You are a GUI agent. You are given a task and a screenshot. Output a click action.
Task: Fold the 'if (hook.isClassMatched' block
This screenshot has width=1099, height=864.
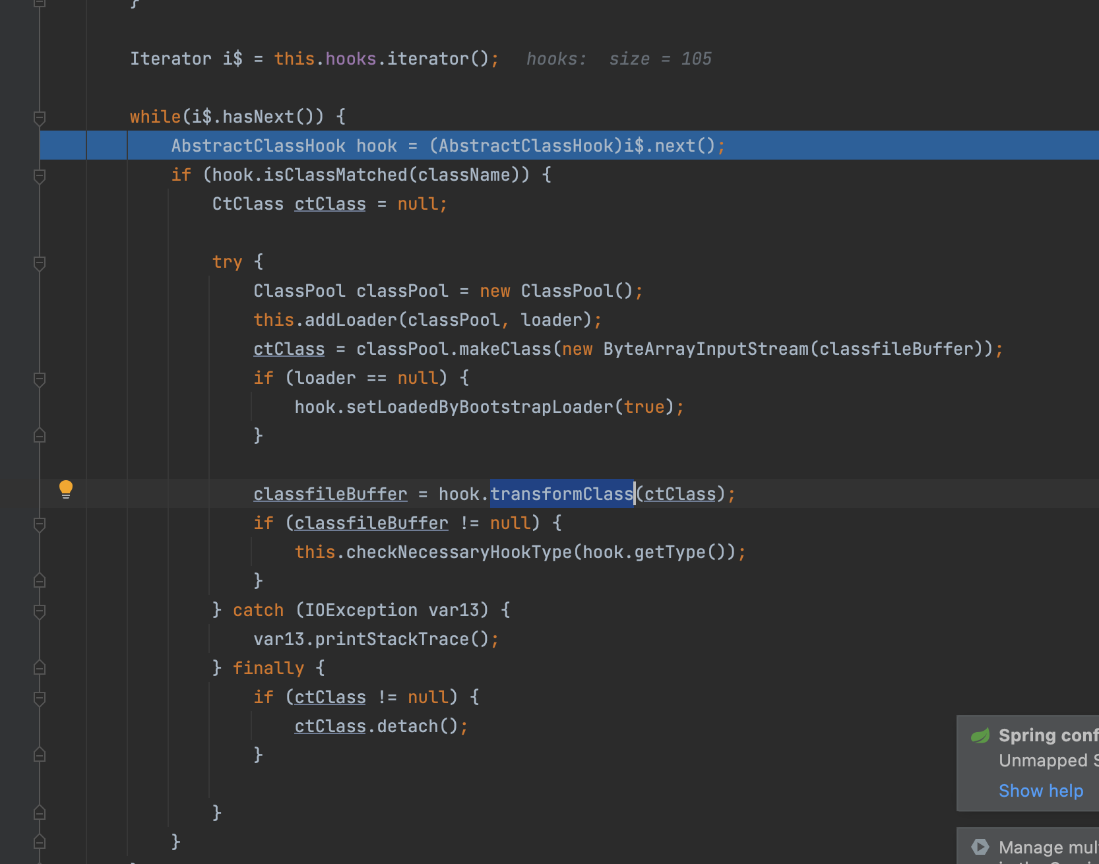(x=40, y=175)
